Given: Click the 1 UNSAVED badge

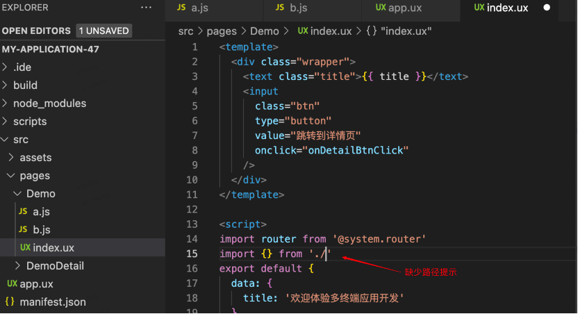Looking at the screenshot, I should tap(104, 31).
